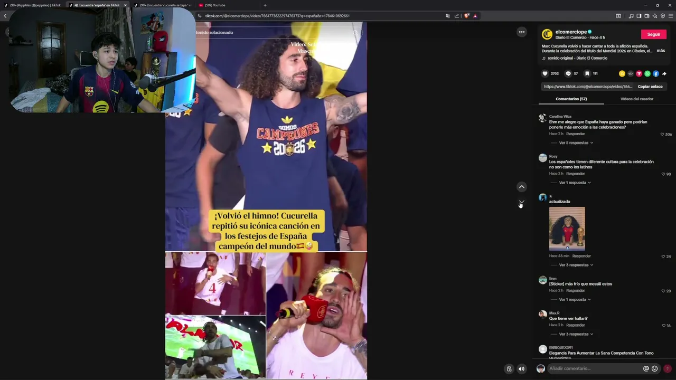
Task: Like the video via the heart icon
Action: (x=545, y=73)
